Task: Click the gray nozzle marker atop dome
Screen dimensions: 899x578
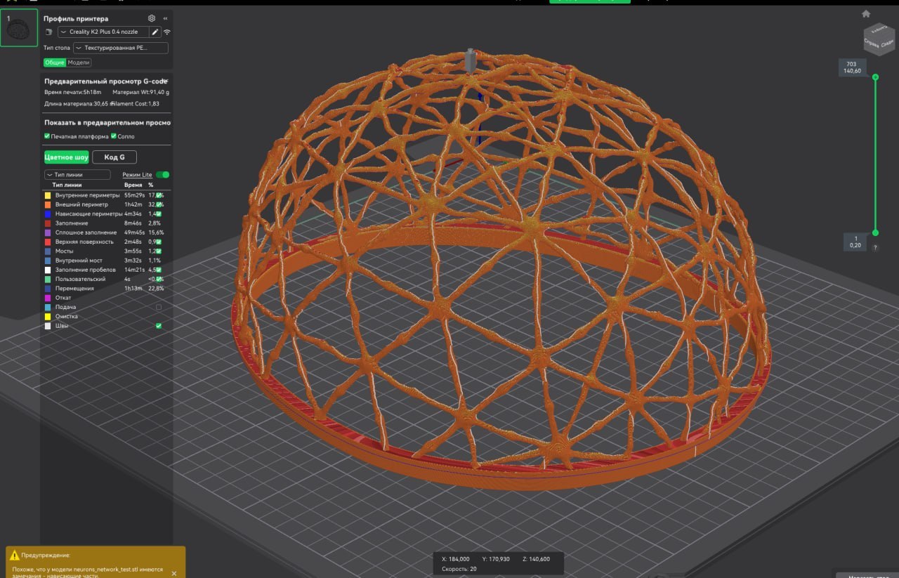Action: pos(471,60)
